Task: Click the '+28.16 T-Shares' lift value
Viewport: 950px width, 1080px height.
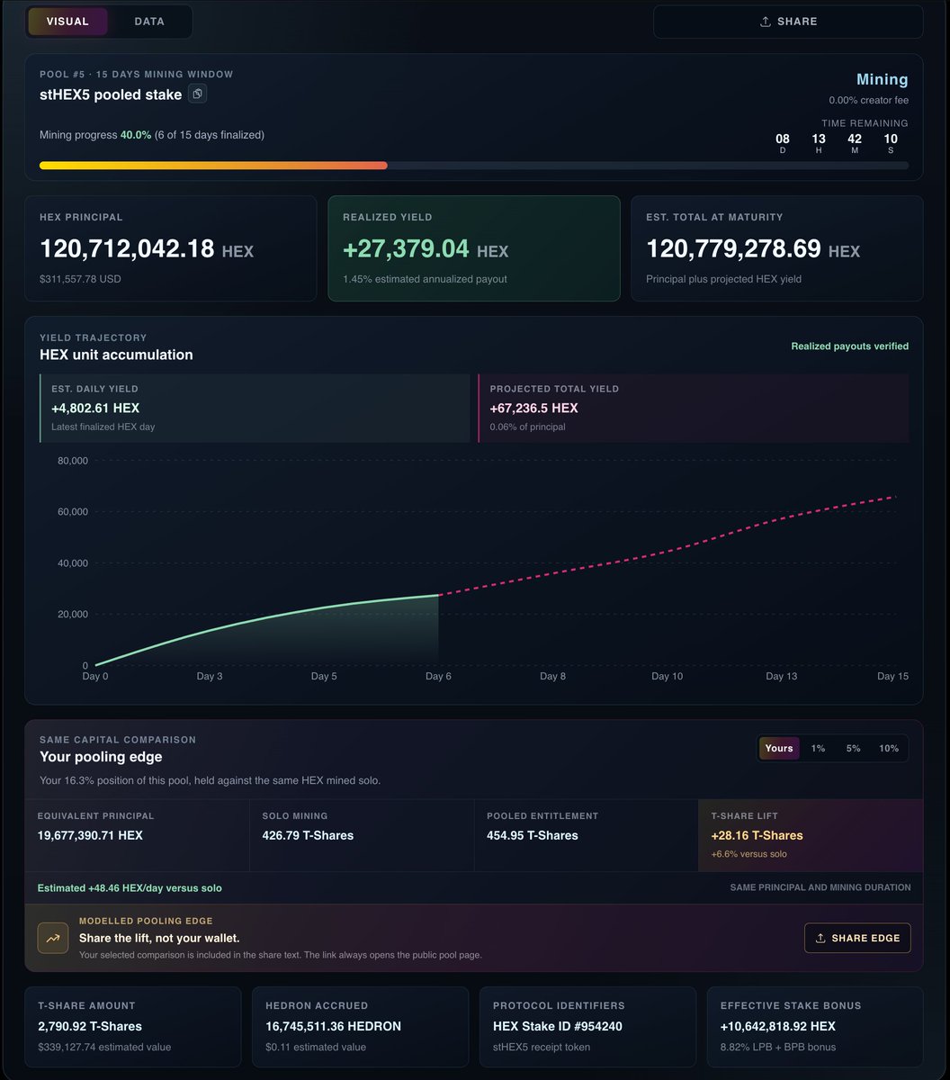Action: pos(757,835)
